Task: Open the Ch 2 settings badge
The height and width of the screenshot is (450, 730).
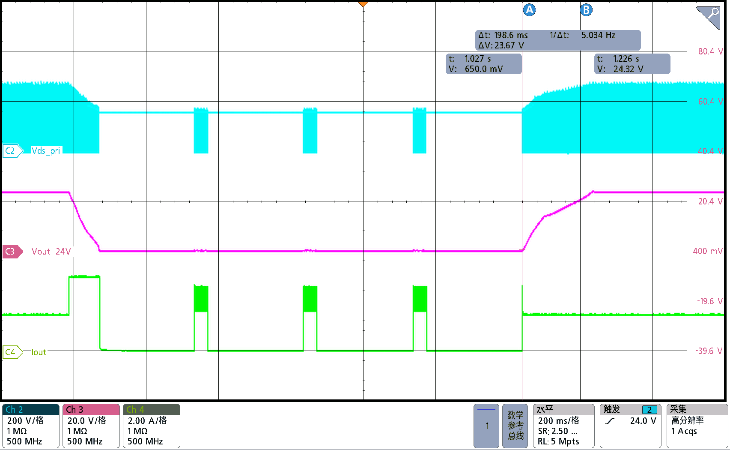Action: point(30,426)
